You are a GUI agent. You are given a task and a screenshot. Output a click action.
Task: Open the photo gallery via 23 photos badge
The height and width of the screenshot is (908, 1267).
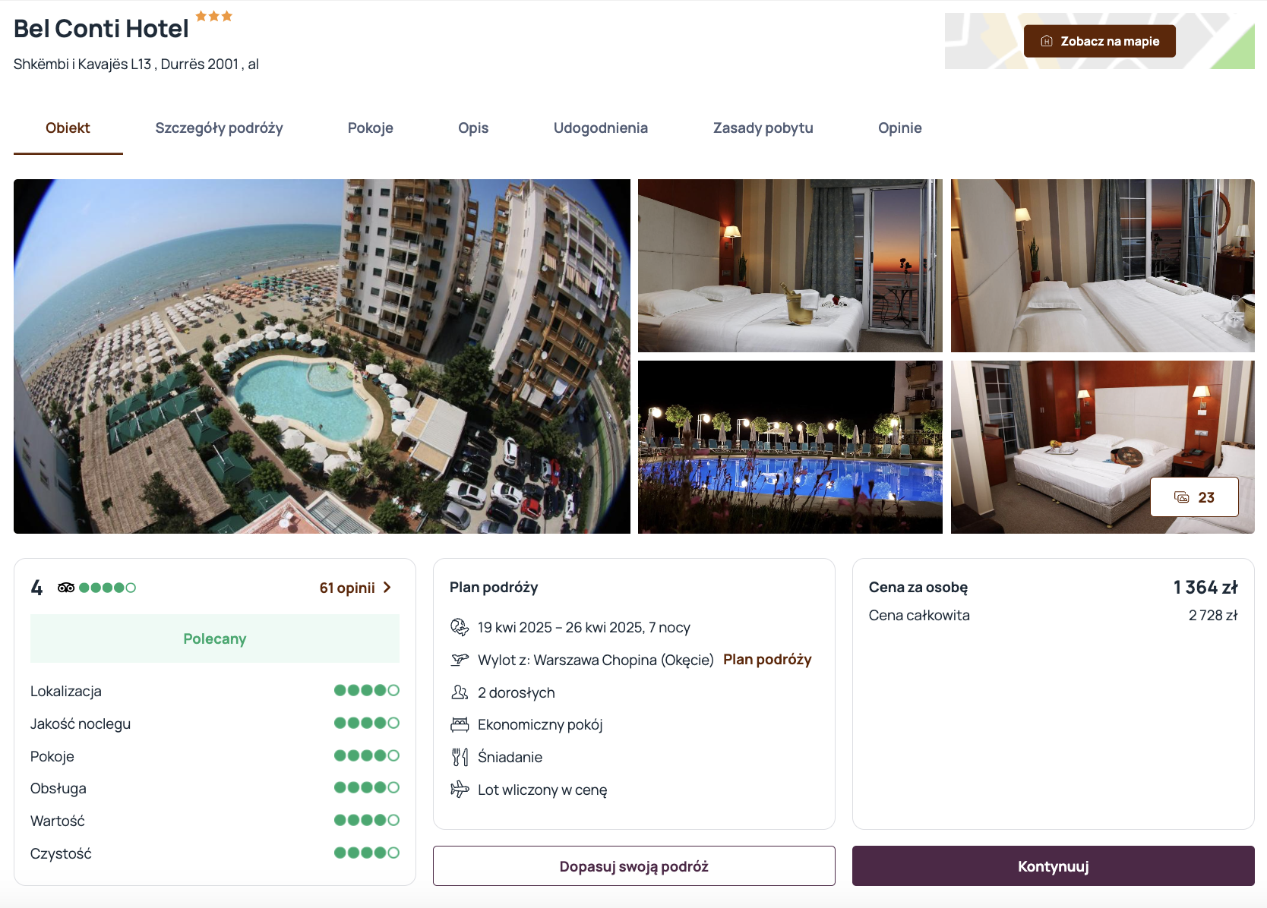1194,497
